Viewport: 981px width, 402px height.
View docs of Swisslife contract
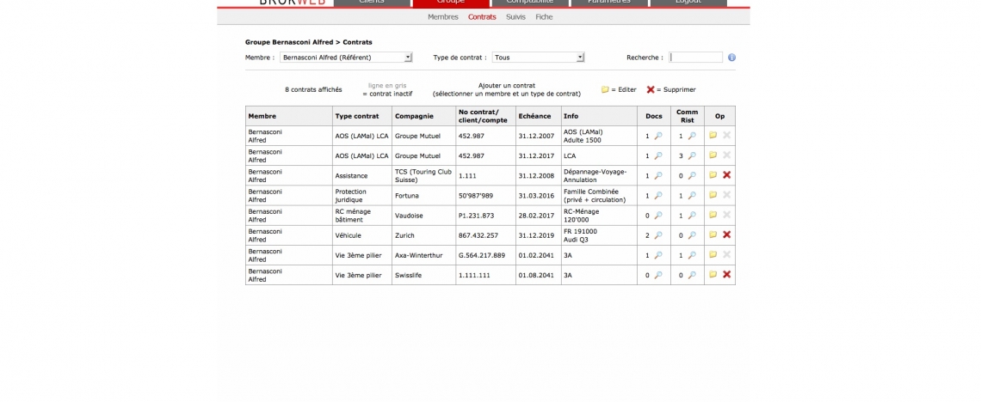click(658, 275)
